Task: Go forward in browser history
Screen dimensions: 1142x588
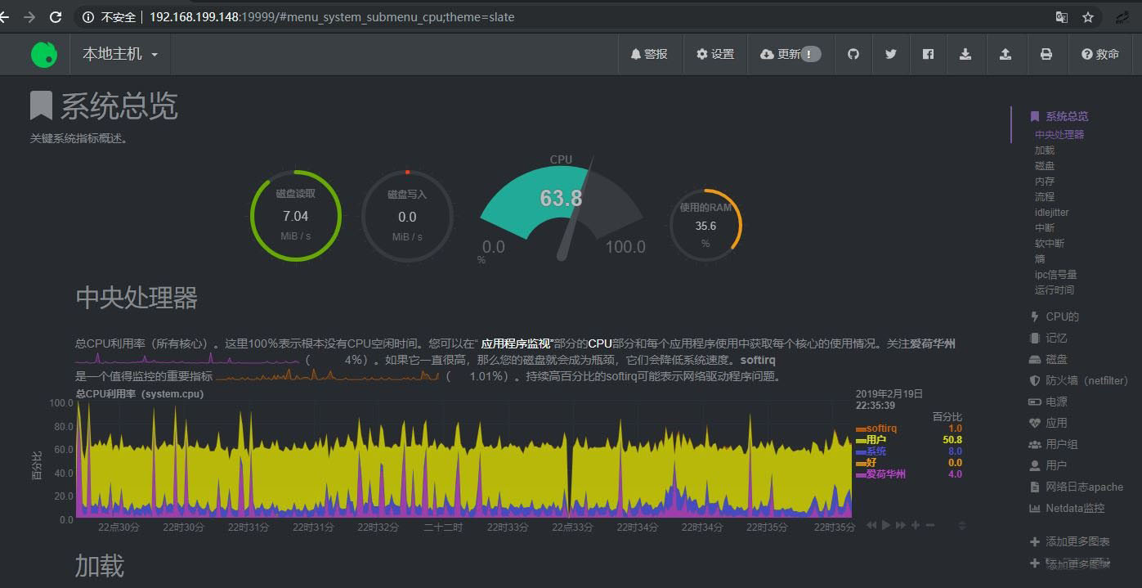Action: click(29, 16)
